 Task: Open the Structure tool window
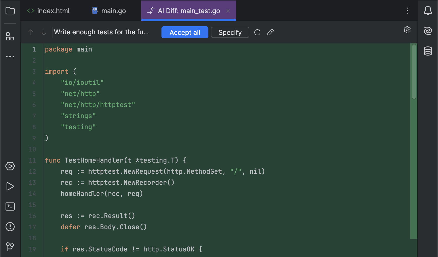pyautogui.click(x=10, y=37)
